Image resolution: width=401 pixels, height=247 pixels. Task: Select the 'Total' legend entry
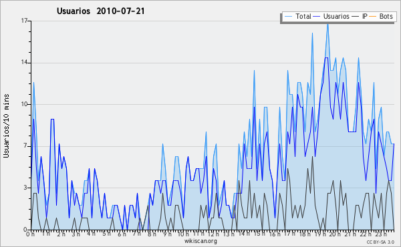click(x=303, y=16)
